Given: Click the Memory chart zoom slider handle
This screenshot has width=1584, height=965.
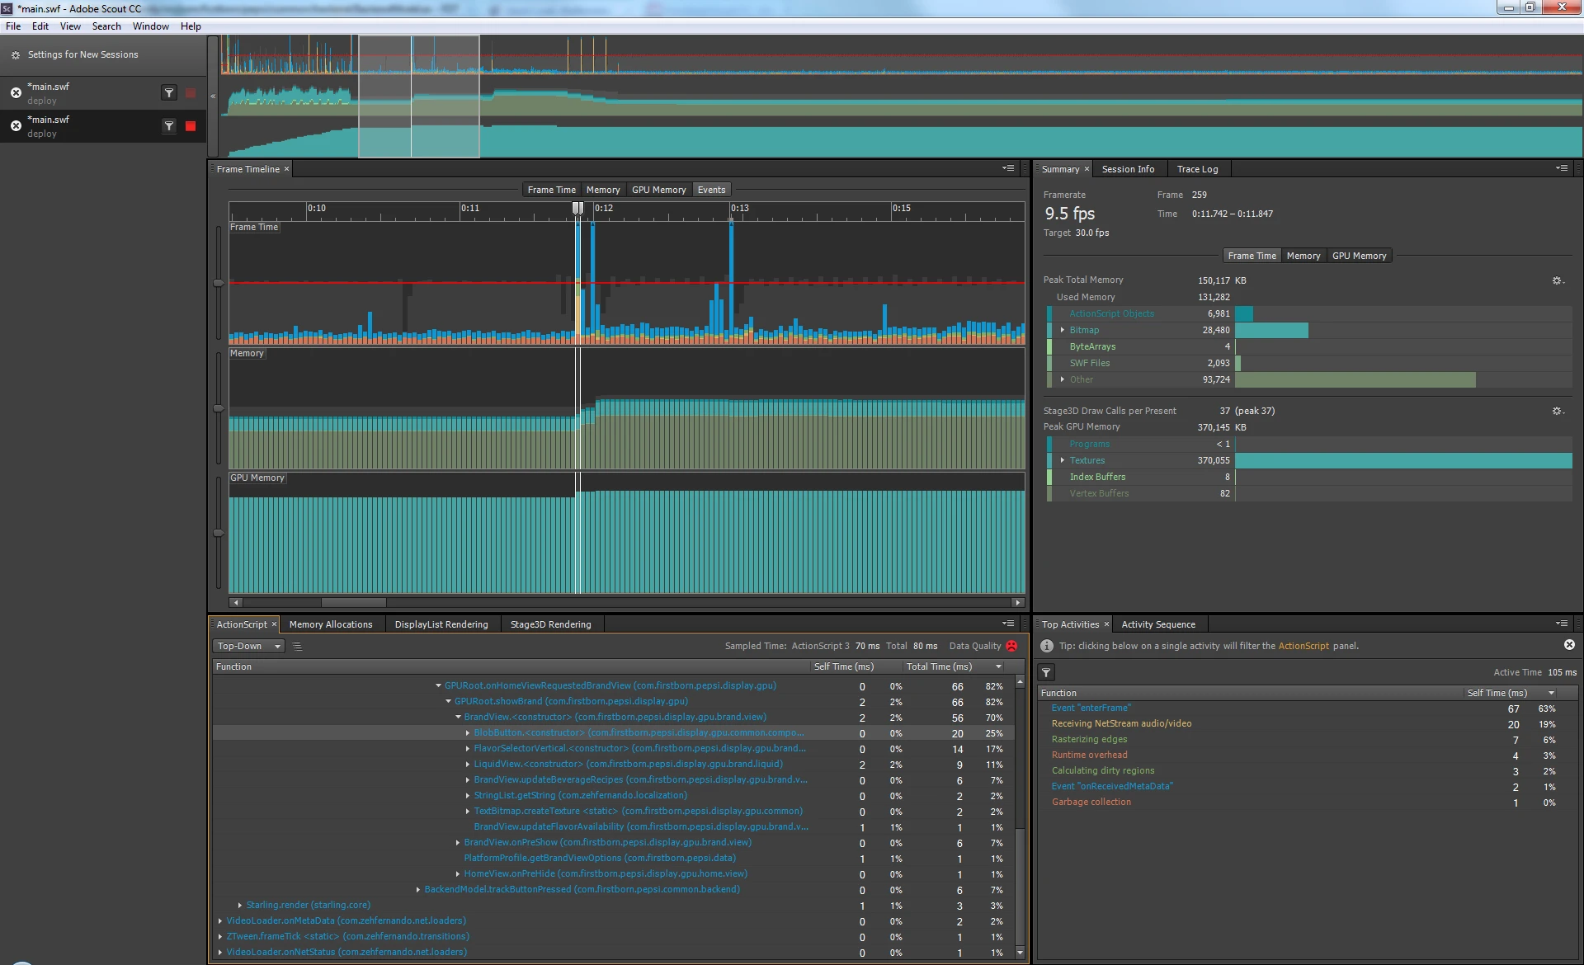Looking at the screenshot, I should pos(219,408).
